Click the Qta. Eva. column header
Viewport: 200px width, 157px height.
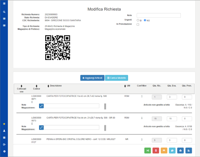(x=172, y=86)
